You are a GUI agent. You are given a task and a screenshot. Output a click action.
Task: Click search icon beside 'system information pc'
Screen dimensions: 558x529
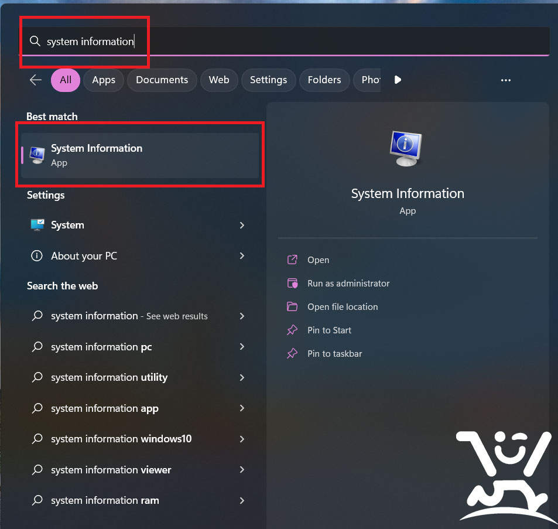tap(37, 347)
